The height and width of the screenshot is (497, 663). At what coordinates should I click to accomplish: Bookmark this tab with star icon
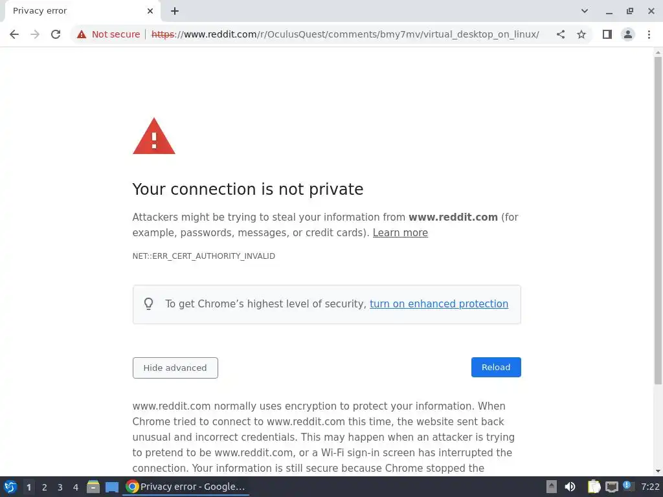[x=581, y=34]
